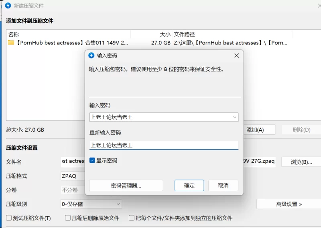
Task: Open the 压缩格式 ZPAQ dropdown
Action: pyautogui.click(x=72, y=176)
